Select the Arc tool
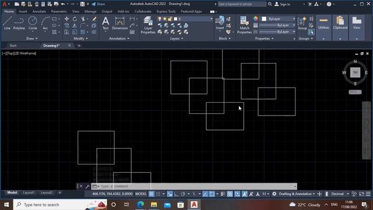Image resolution: width=373 pixels, height=210 pixels. (45, 23)
